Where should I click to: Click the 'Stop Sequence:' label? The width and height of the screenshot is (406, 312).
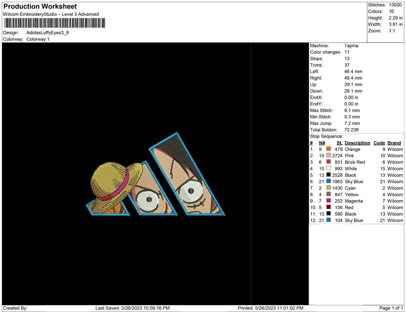pyautogui.click(x=326, y=136)
